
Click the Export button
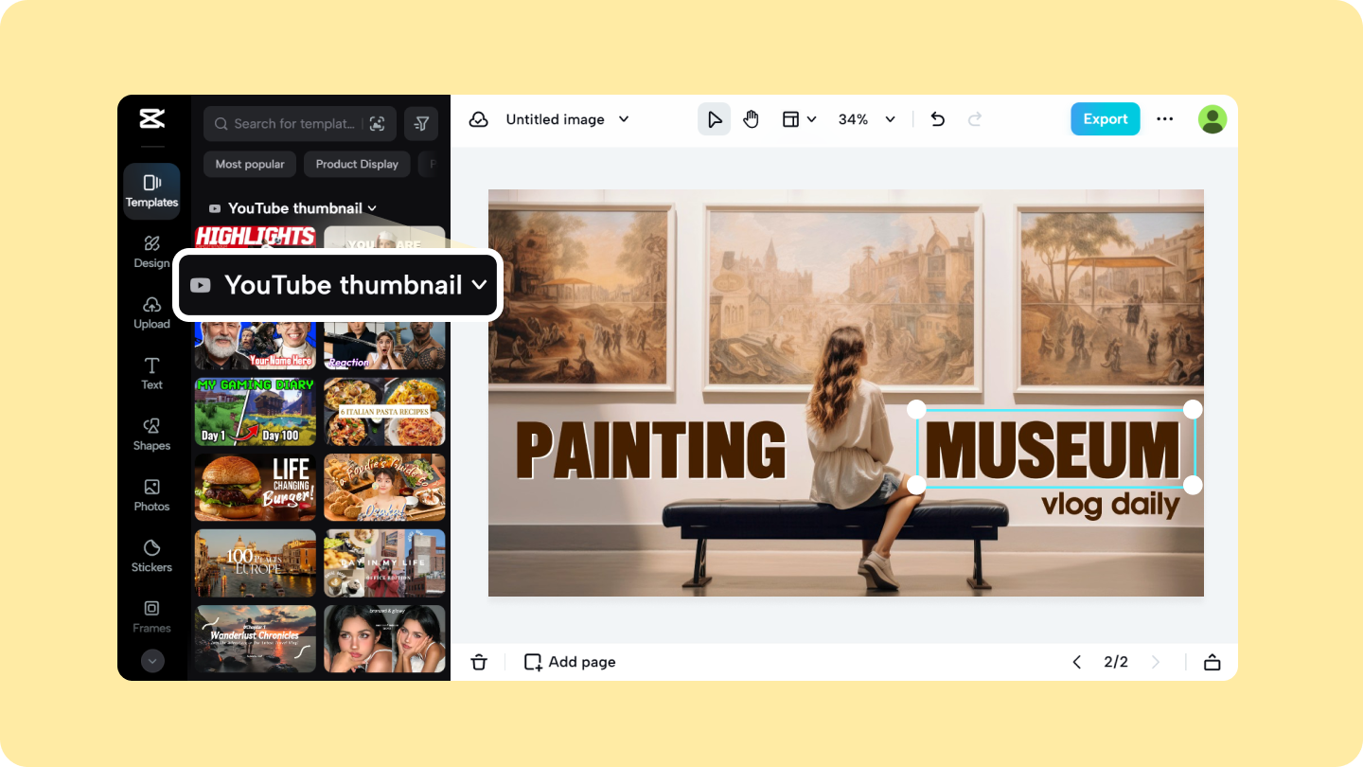click(x=1105, y=118)
